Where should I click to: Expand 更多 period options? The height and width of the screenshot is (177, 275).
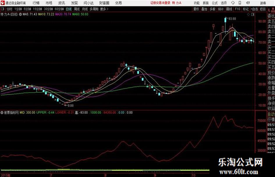[104, 9]
